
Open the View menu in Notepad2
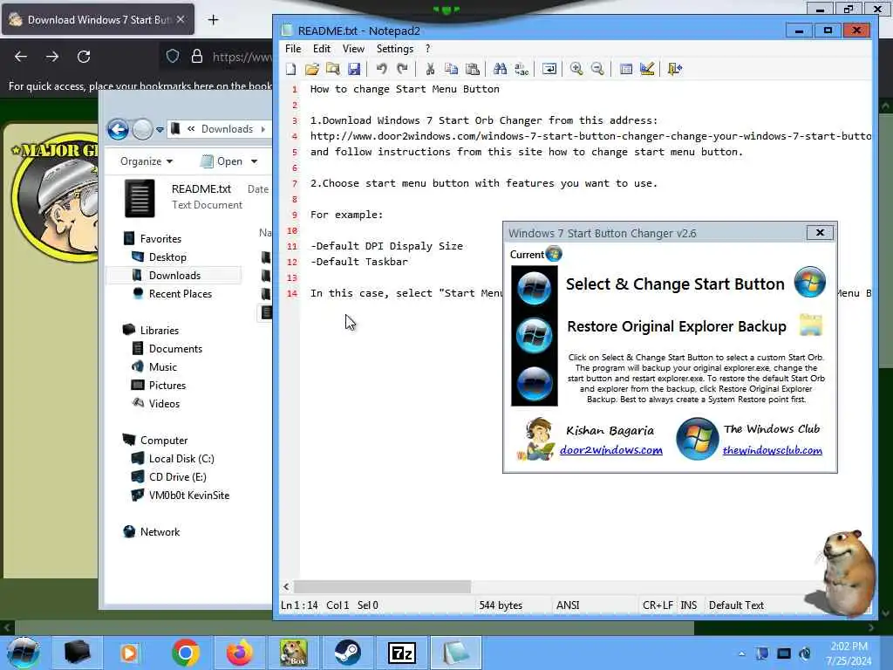point(353,49)
